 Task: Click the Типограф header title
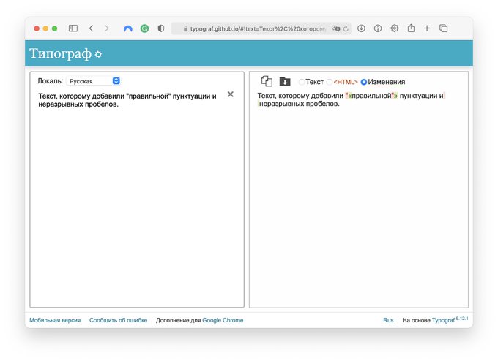coord(60,53)
